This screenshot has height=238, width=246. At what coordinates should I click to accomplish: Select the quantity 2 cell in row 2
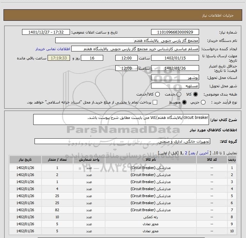pos(57,175)
